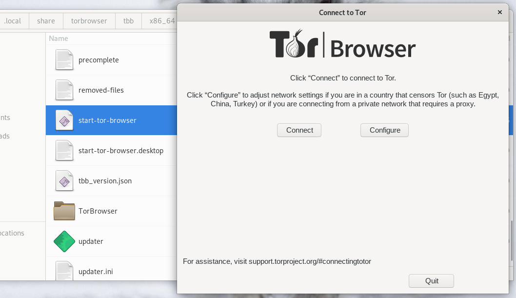Screen dimensions: 516x298
Task: Go to the share path segment
Action: pos(46,21)
